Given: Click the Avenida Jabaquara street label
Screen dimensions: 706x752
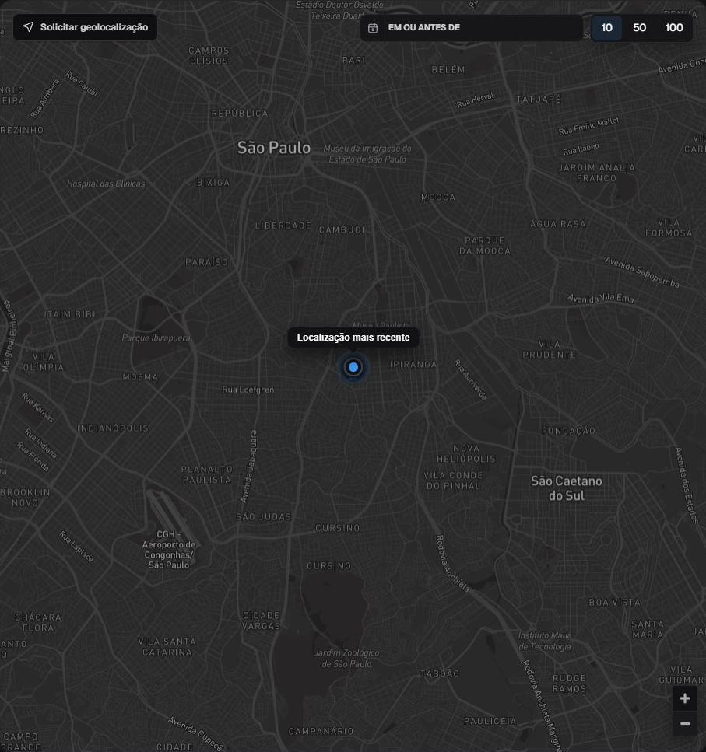Looking at the screenshot, I should click(x=248, y=466).
